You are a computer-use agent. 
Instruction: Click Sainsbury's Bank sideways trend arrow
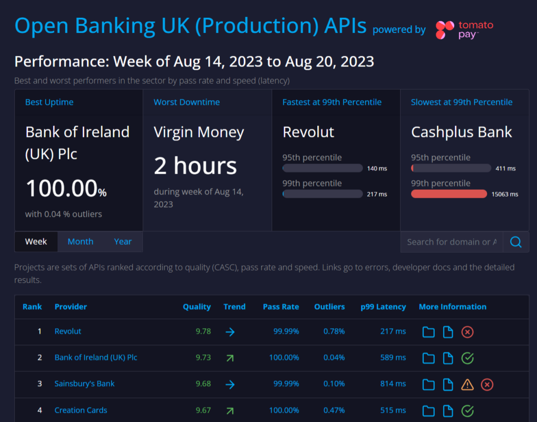pyautogui.click(x=230, y=385)
